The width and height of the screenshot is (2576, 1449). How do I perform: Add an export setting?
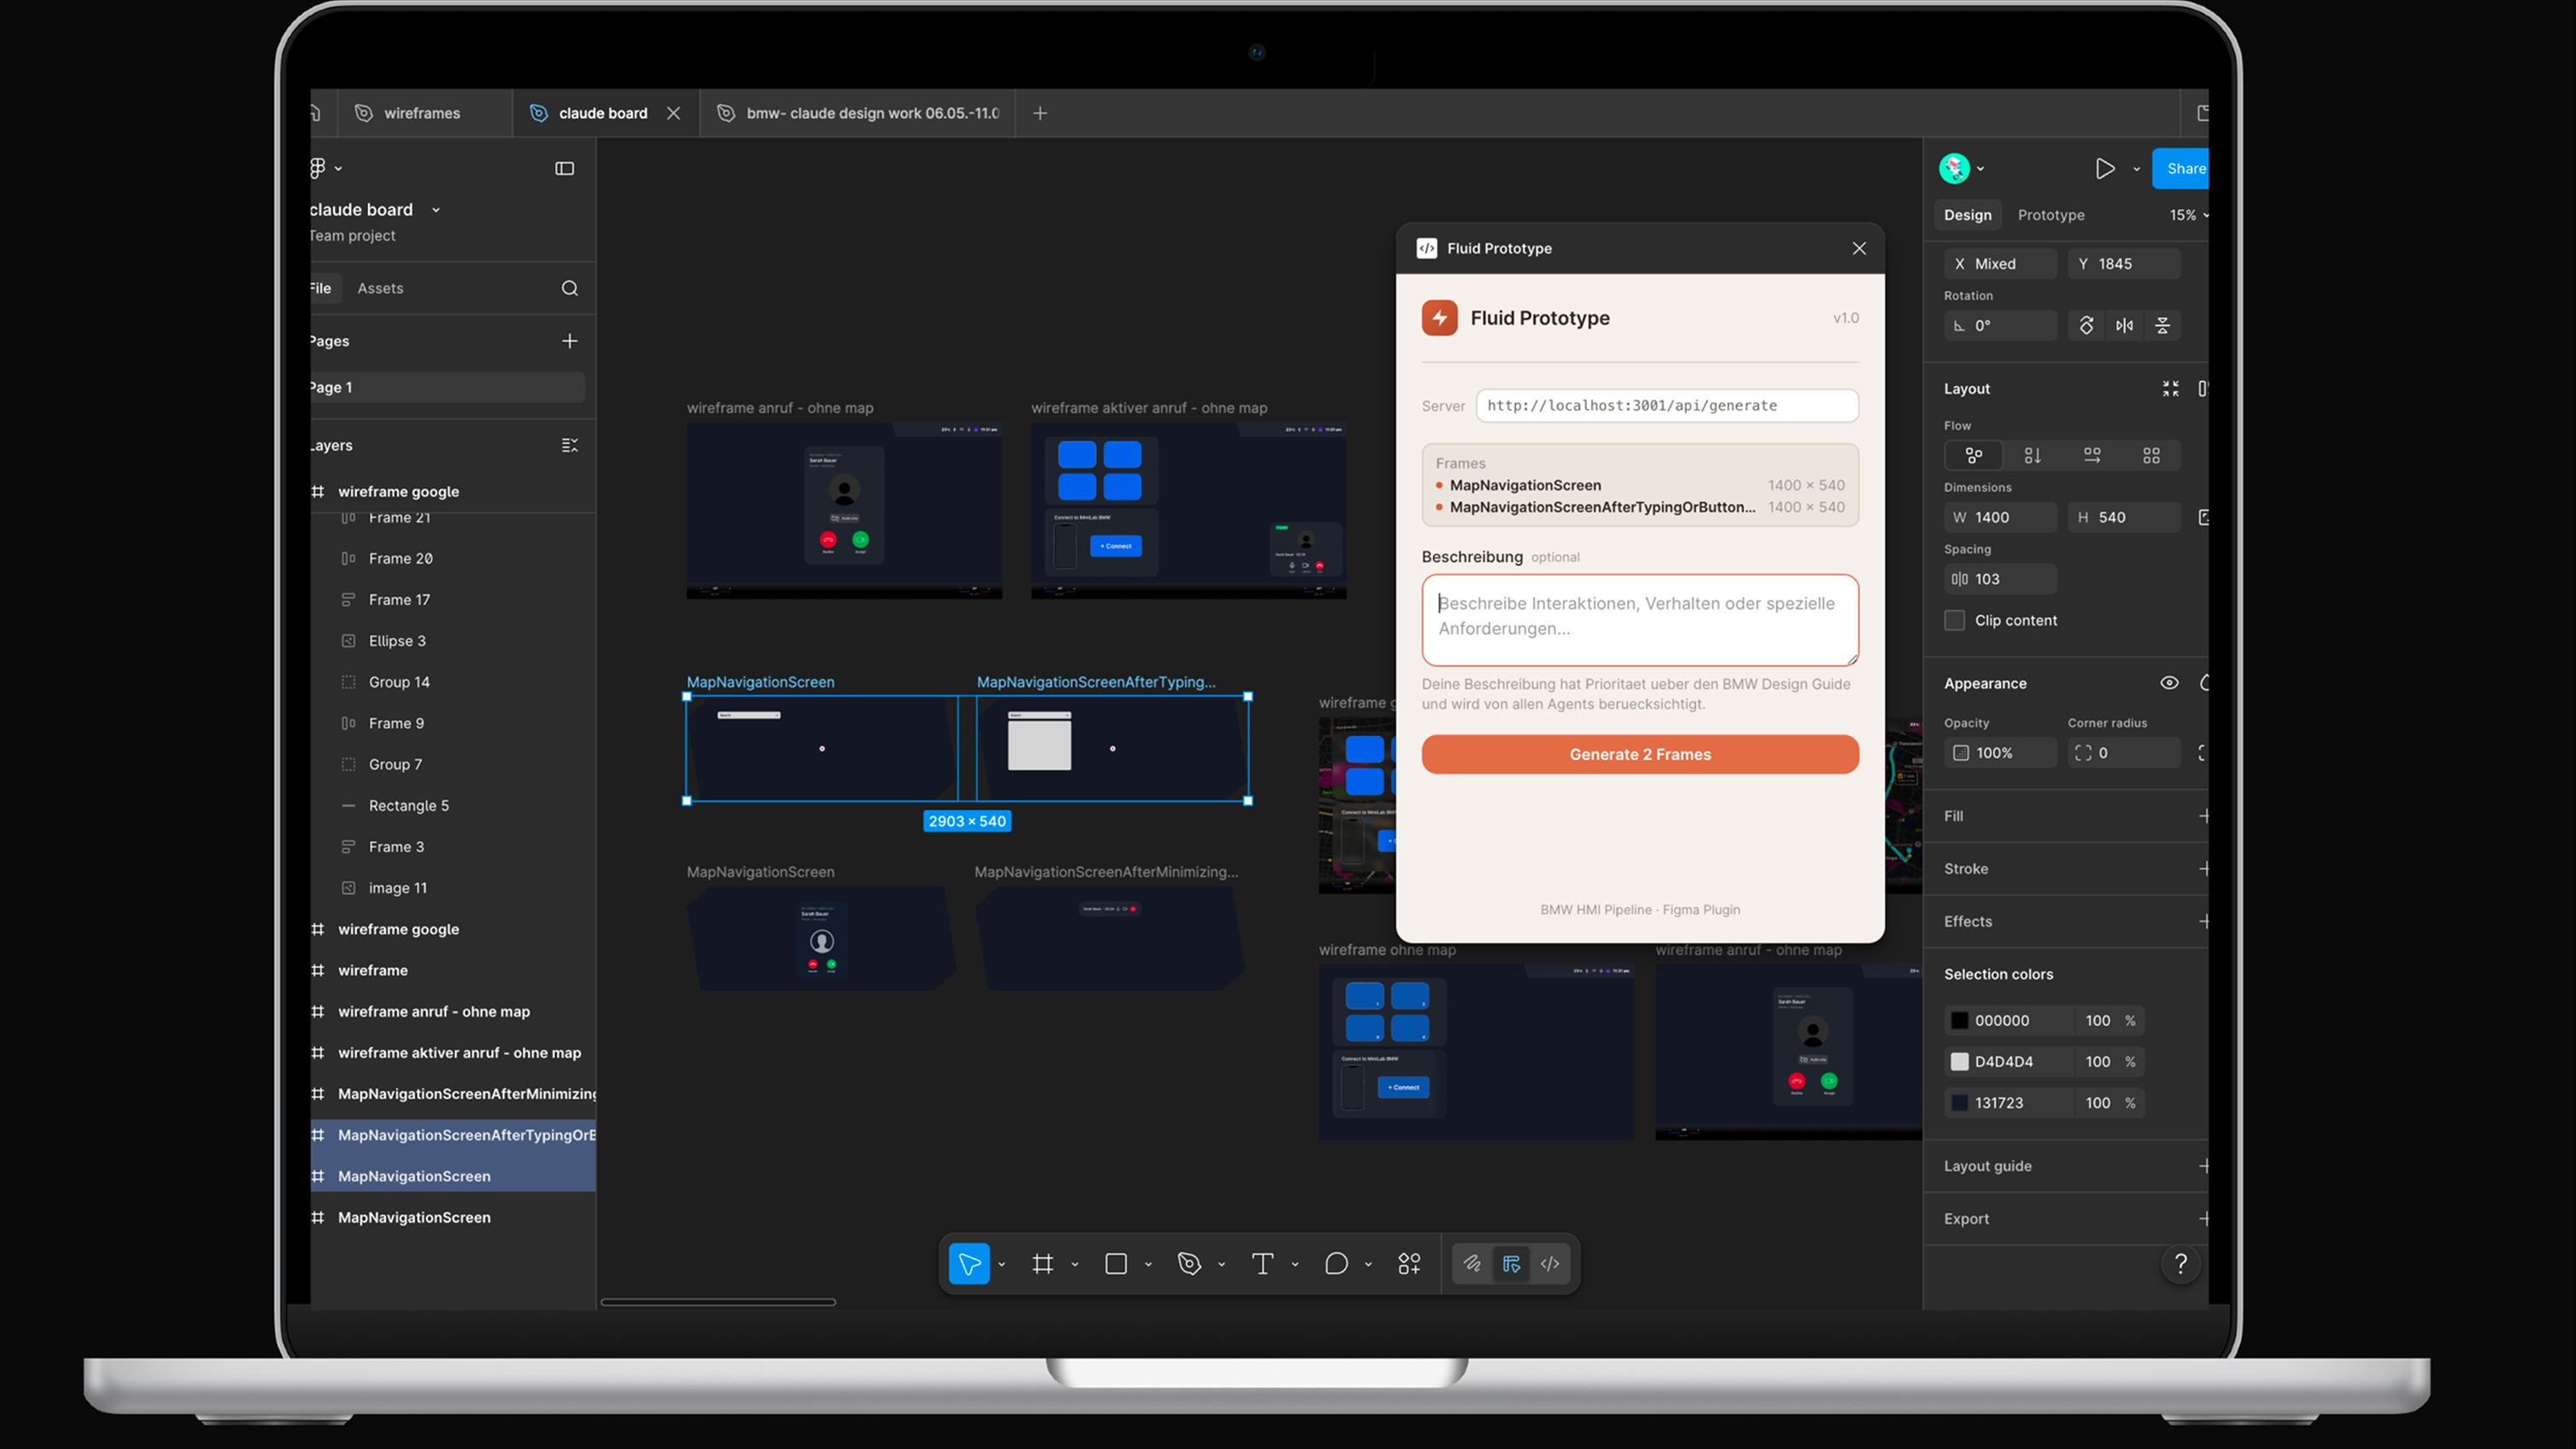(x=2204, y=1218)
